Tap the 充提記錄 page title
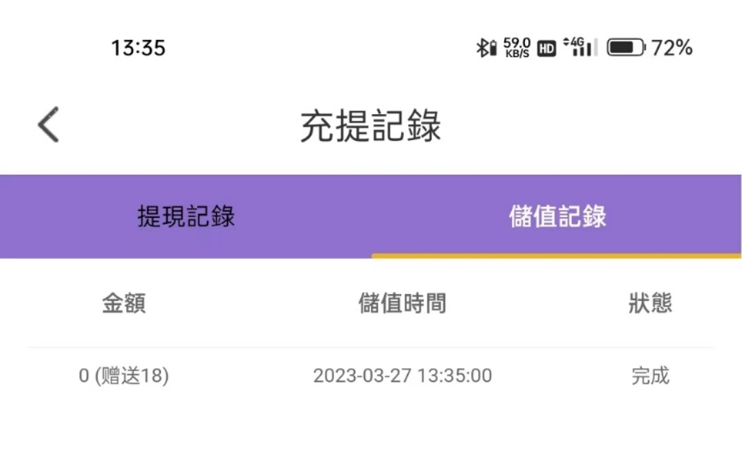The width and height of the screenshot is (742, 472). click(370, 126)
